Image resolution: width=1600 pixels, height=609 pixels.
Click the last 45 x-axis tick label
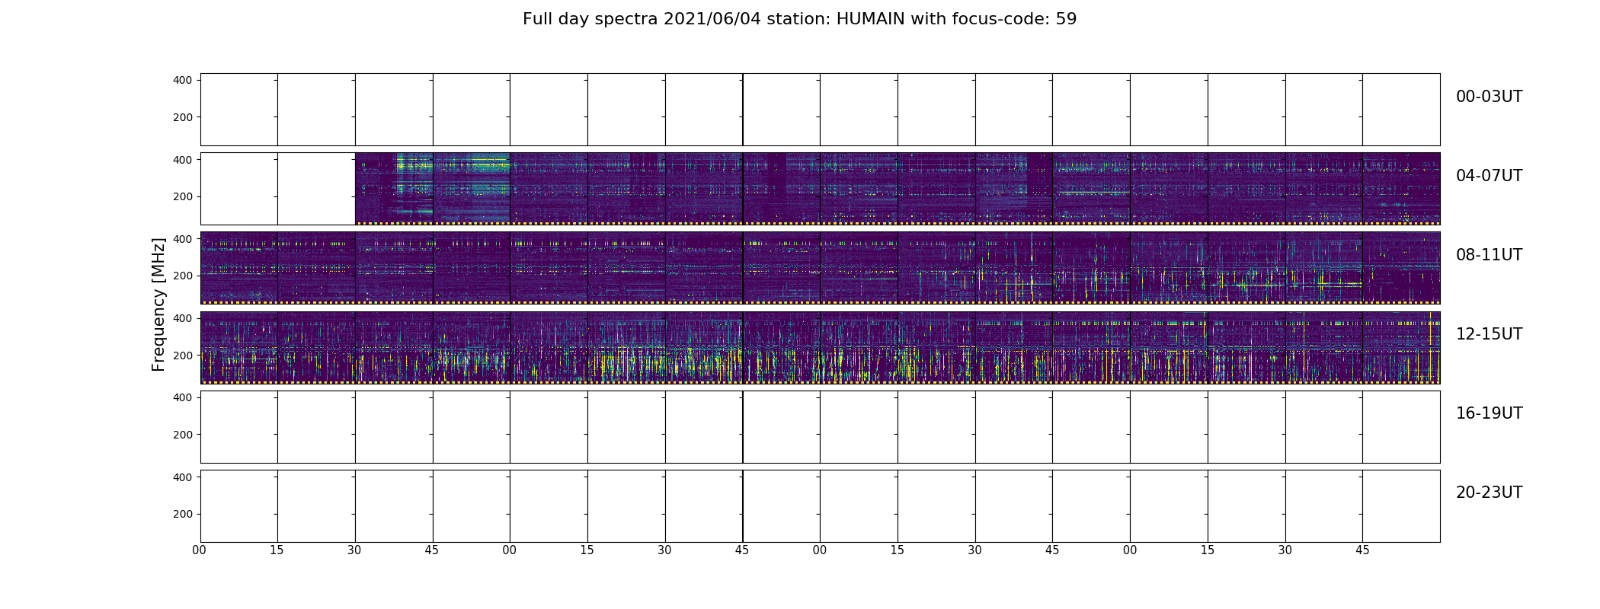1362,550
